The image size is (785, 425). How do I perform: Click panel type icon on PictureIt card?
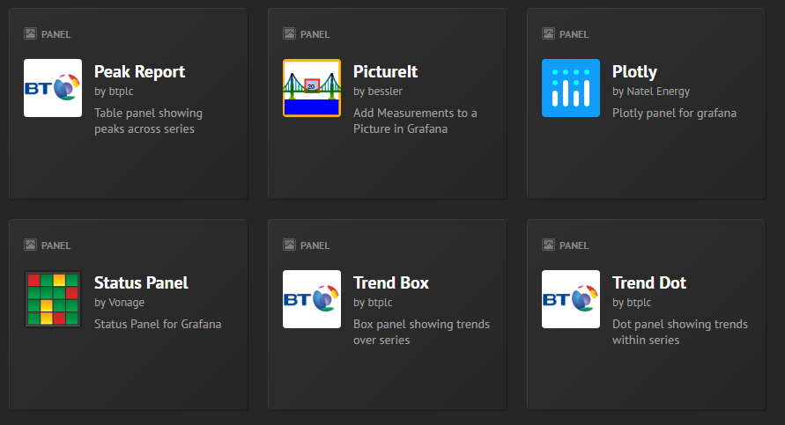pos(289,33)
